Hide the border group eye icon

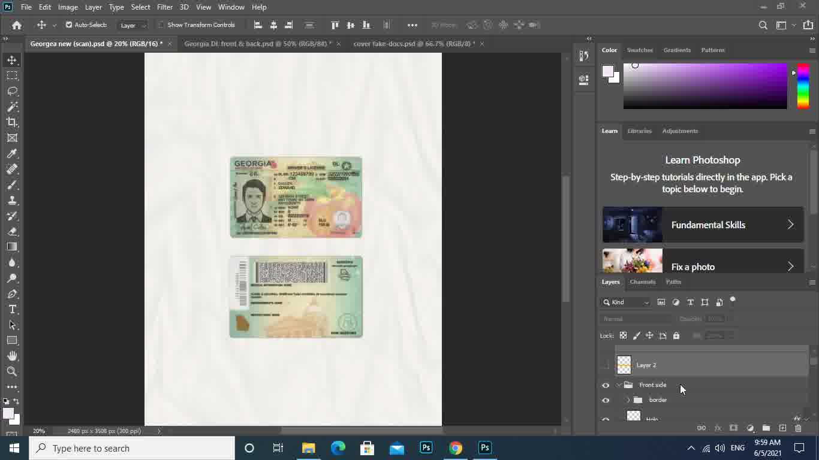[606, 400]
